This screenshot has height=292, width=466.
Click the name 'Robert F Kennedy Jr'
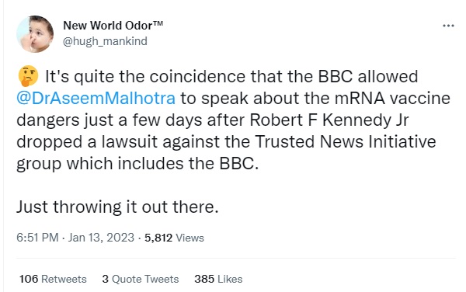click(329, 120)
